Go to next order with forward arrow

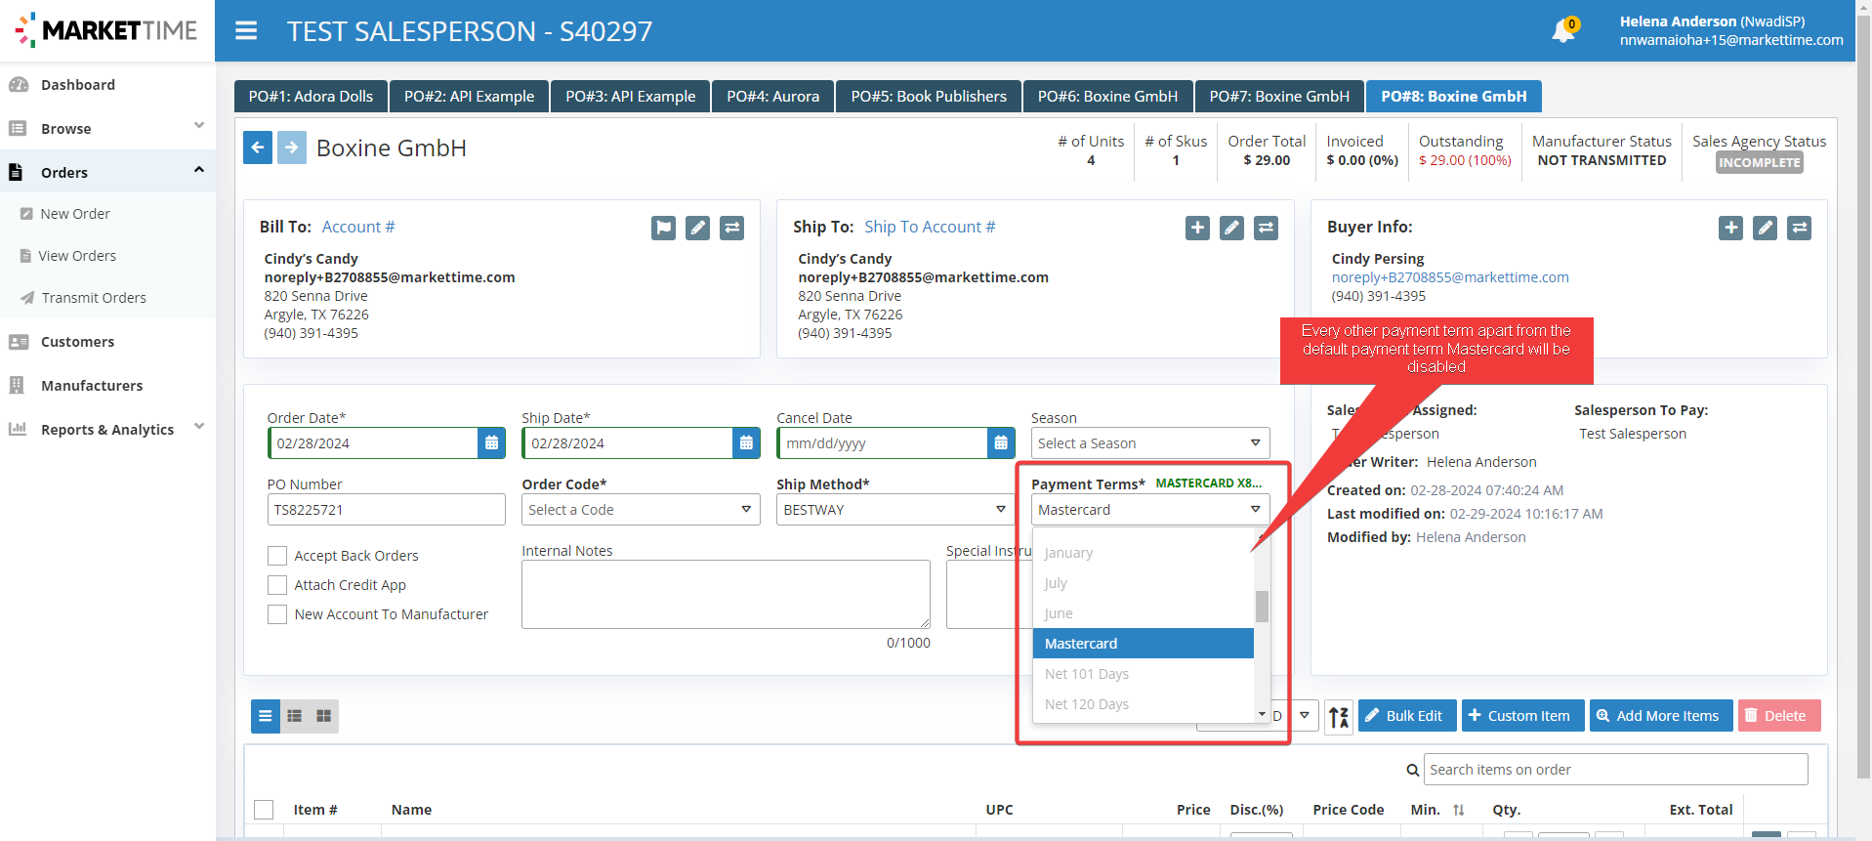[x=292, y=147]
